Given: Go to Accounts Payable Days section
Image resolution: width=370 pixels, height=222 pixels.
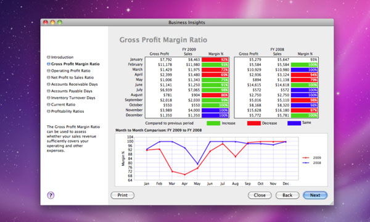Looking at the screenshot, I should tap(72, 91).
